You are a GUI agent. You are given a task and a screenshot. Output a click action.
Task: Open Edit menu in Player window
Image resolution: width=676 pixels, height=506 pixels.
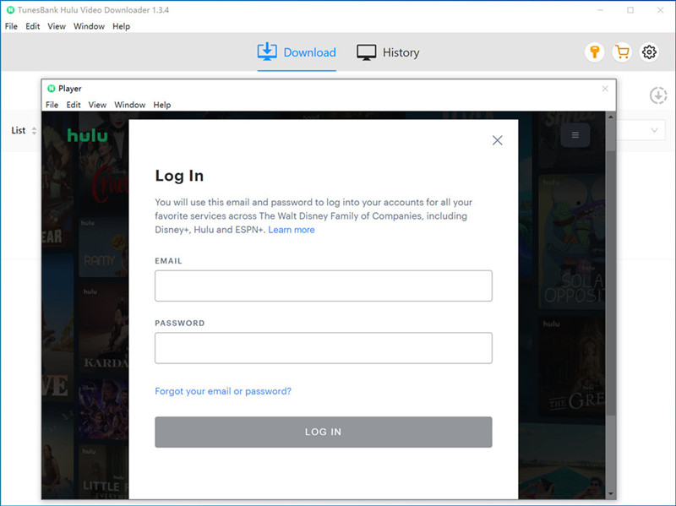74,105
